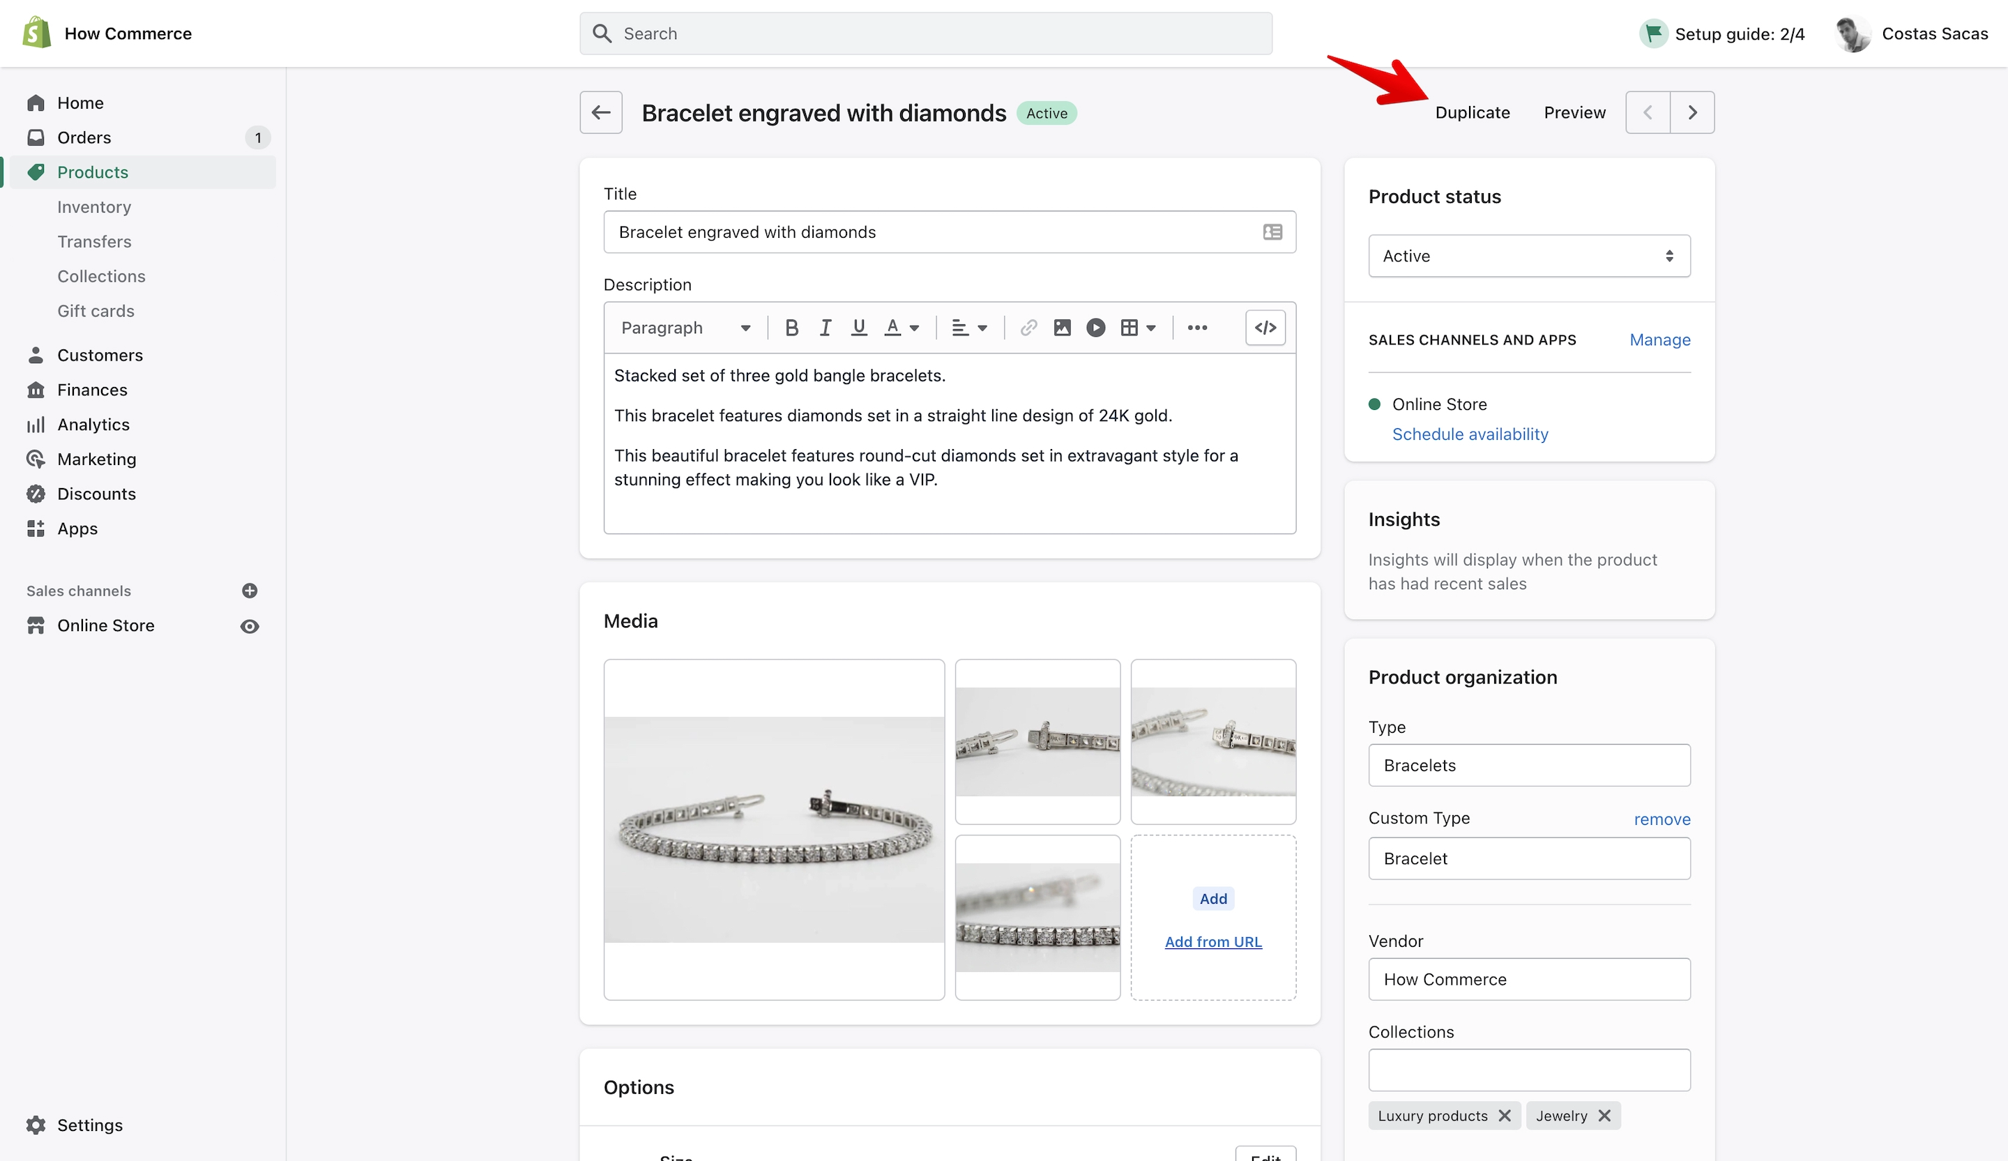Show more formatting options ellipsis
The height and width of the screenshot is (1161, 2008).
tap(1197, 328)
